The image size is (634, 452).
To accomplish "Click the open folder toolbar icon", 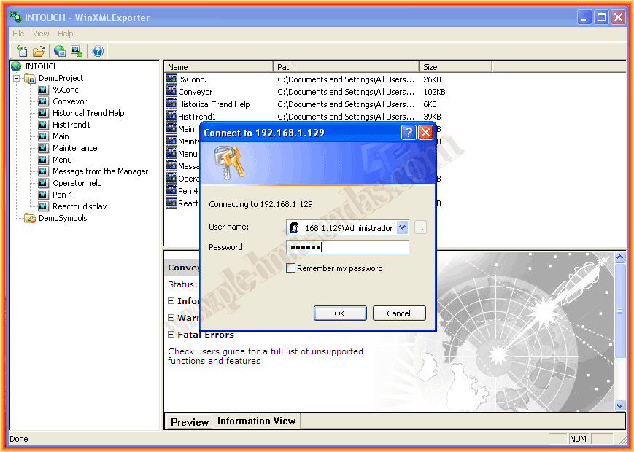I will point(39,51).
